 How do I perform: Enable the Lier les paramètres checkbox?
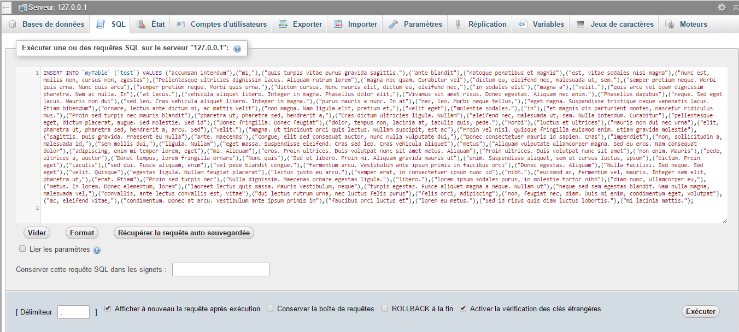pyautogui.click(x=22, y=249)
